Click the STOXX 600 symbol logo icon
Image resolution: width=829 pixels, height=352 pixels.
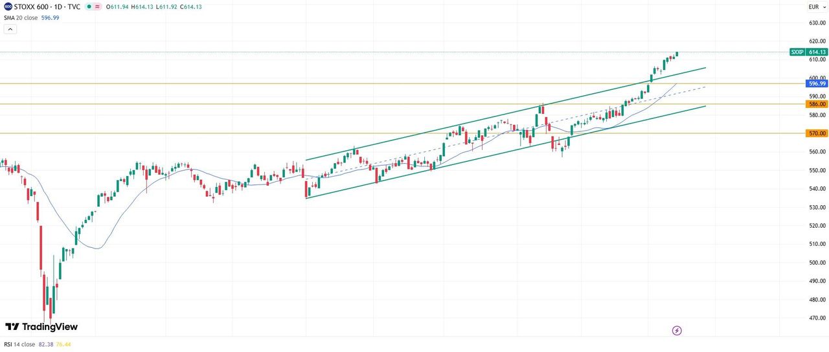(8, 6)
